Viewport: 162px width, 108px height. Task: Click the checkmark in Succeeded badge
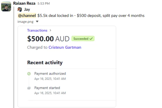91,39
